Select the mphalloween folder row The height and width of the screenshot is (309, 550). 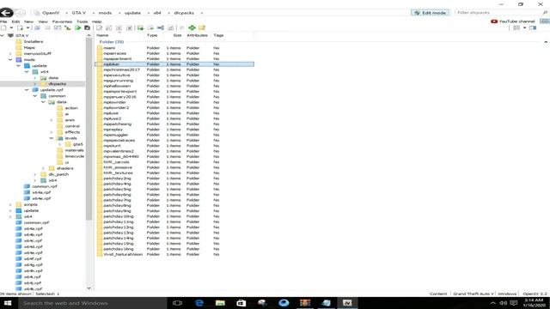click(174, 86)
